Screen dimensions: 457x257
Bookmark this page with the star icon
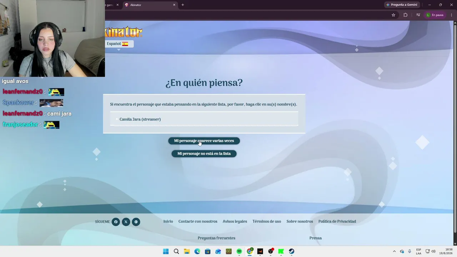click(x=393, y=15)
